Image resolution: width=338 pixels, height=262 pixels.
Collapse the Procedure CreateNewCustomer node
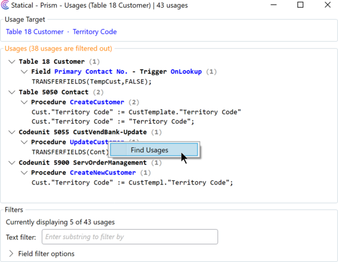point(24,173)
